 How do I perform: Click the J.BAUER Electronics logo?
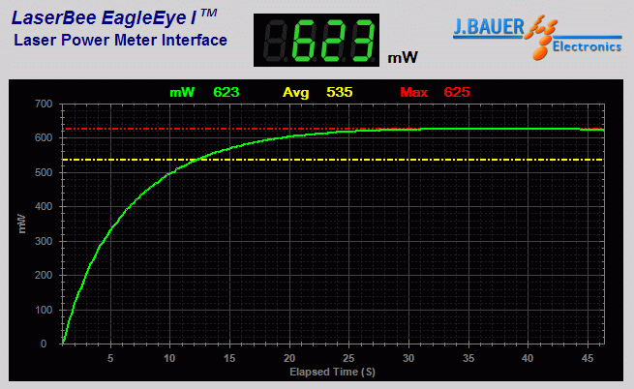coord(537,37)
